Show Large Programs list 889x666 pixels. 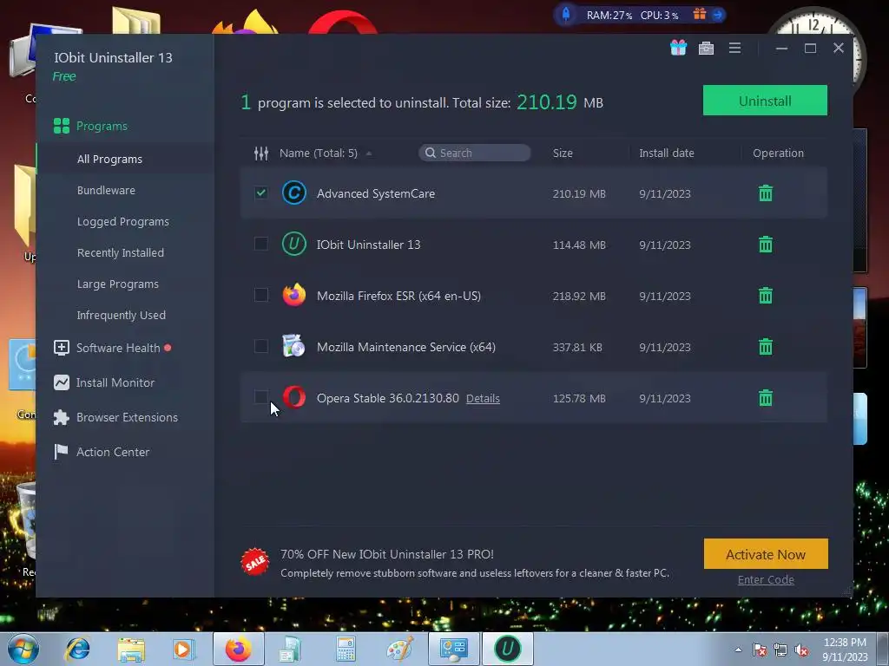[x=117, y=284]
